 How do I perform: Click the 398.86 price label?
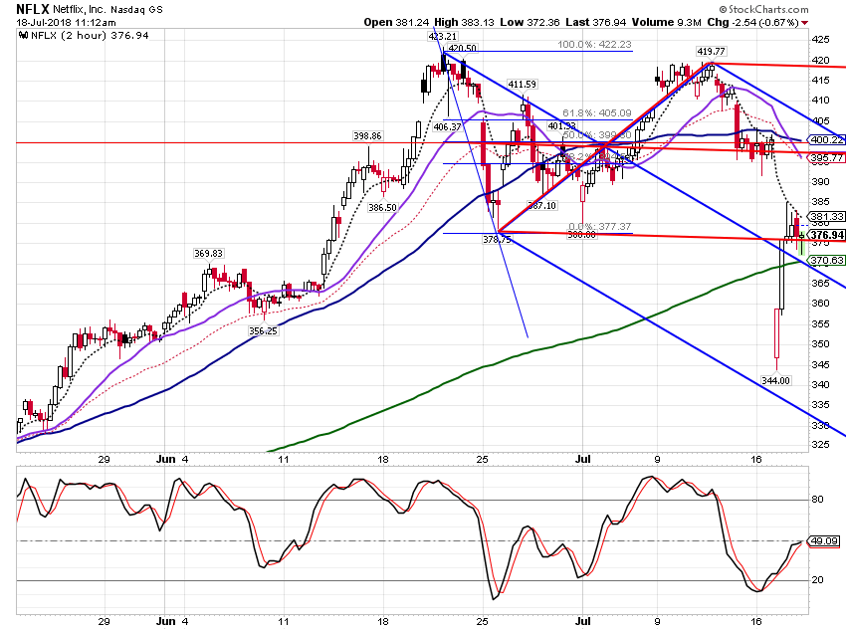367,136
